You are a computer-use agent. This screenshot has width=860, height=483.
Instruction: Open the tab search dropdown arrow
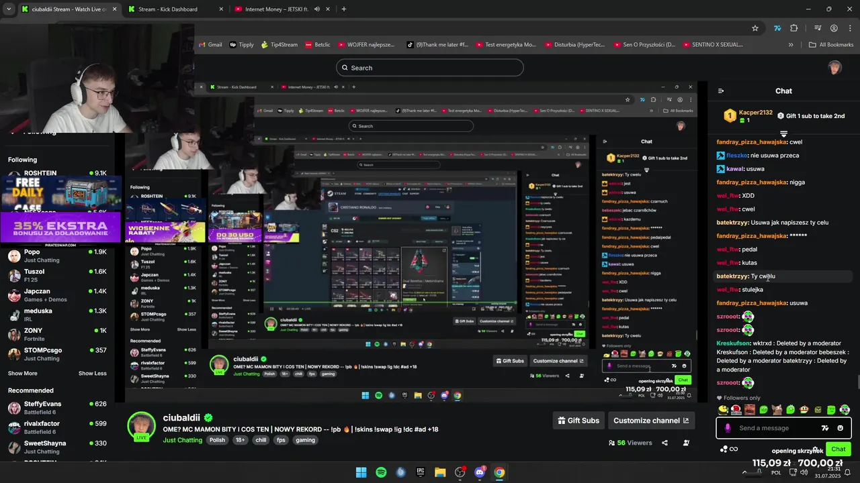tap(9, 9)
